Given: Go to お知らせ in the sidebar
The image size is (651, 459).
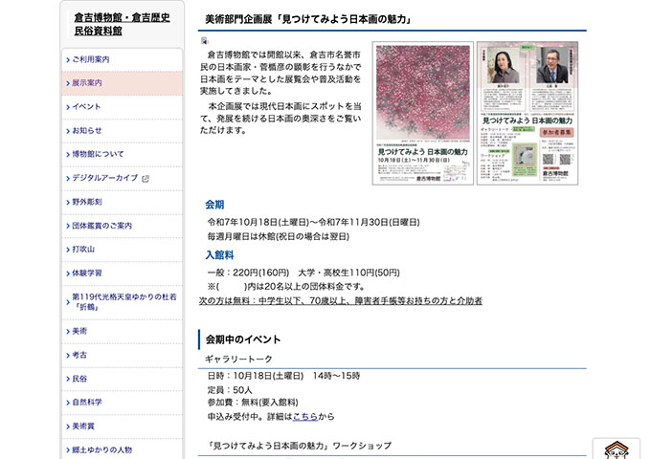Looking at the screenshot, I should [x=85, y=130].
